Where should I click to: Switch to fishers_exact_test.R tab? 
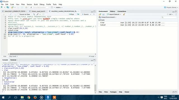(x=38, y=11)
